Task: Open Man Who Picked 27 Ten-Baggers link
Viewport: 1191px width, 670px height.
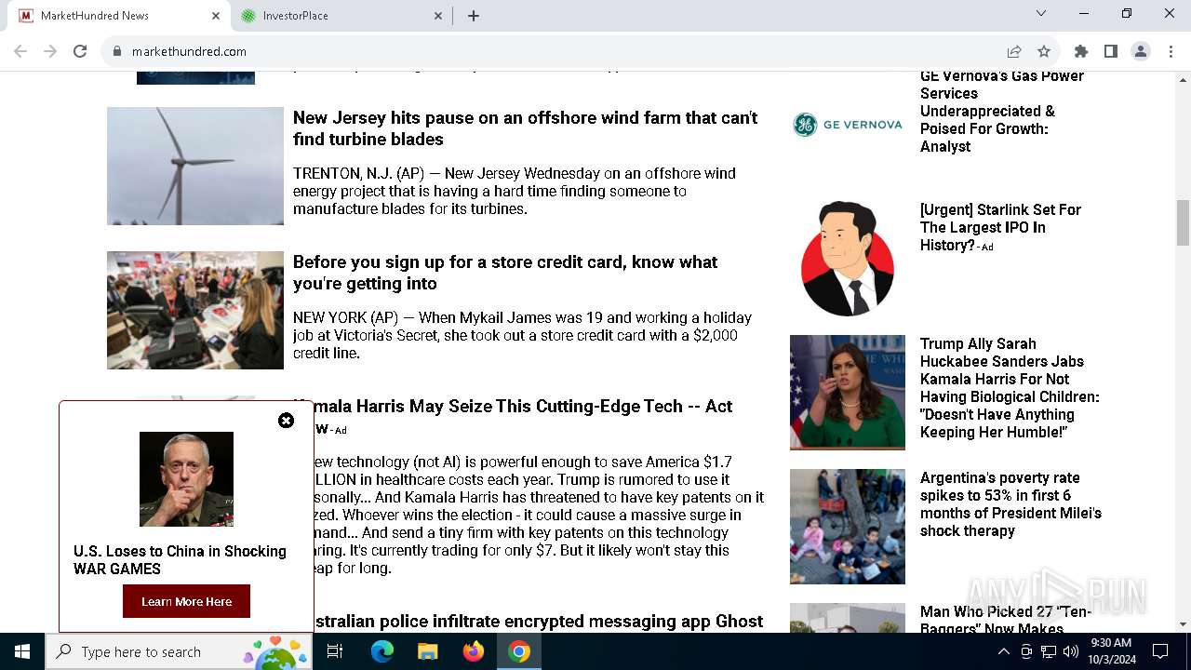Action: coord(1006,620)
